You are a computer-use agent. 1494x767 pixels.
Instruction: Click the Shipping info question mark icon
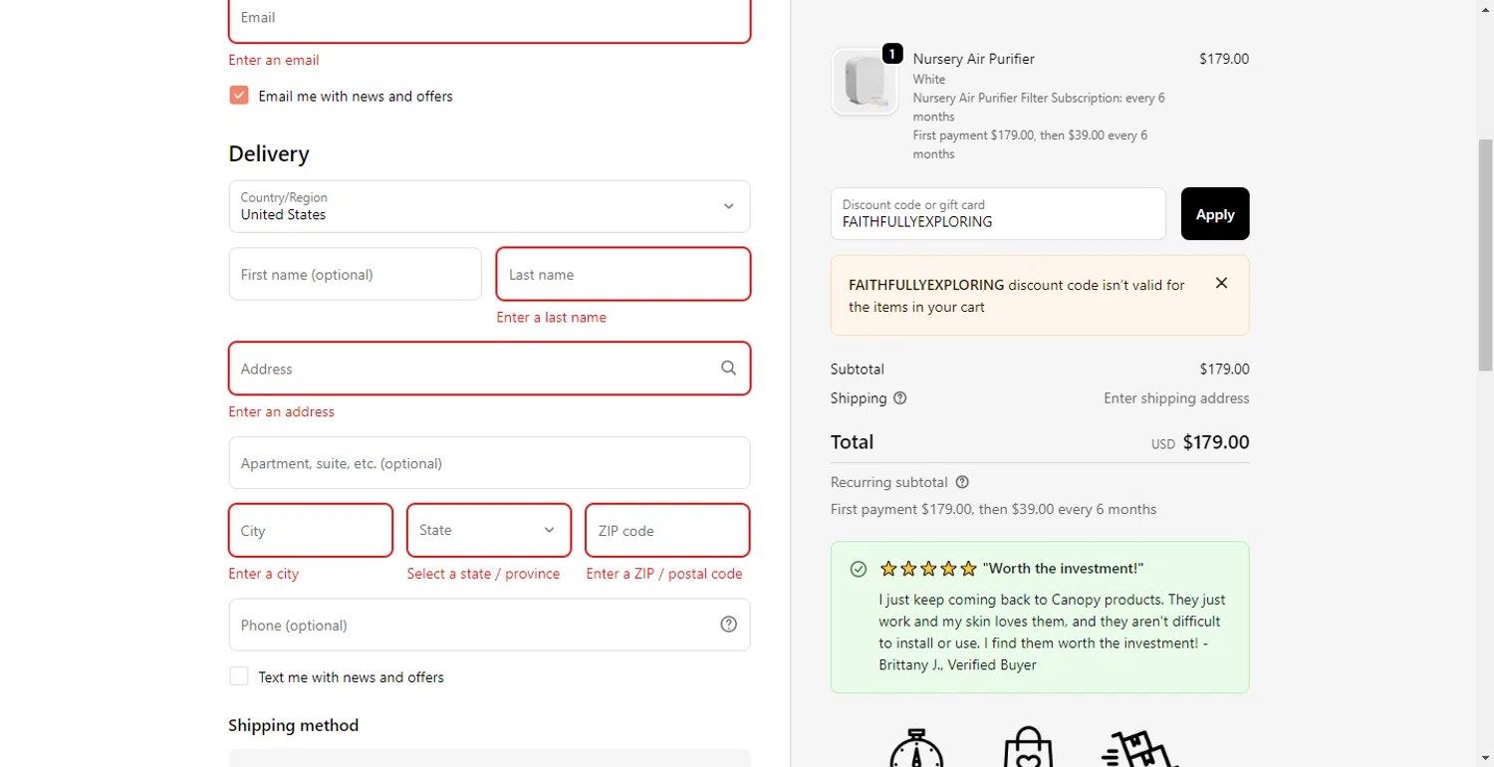pos(900,398)
